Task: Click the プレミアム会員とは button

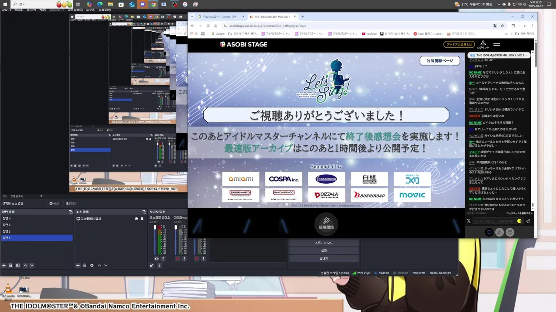Action: (459, 44)
